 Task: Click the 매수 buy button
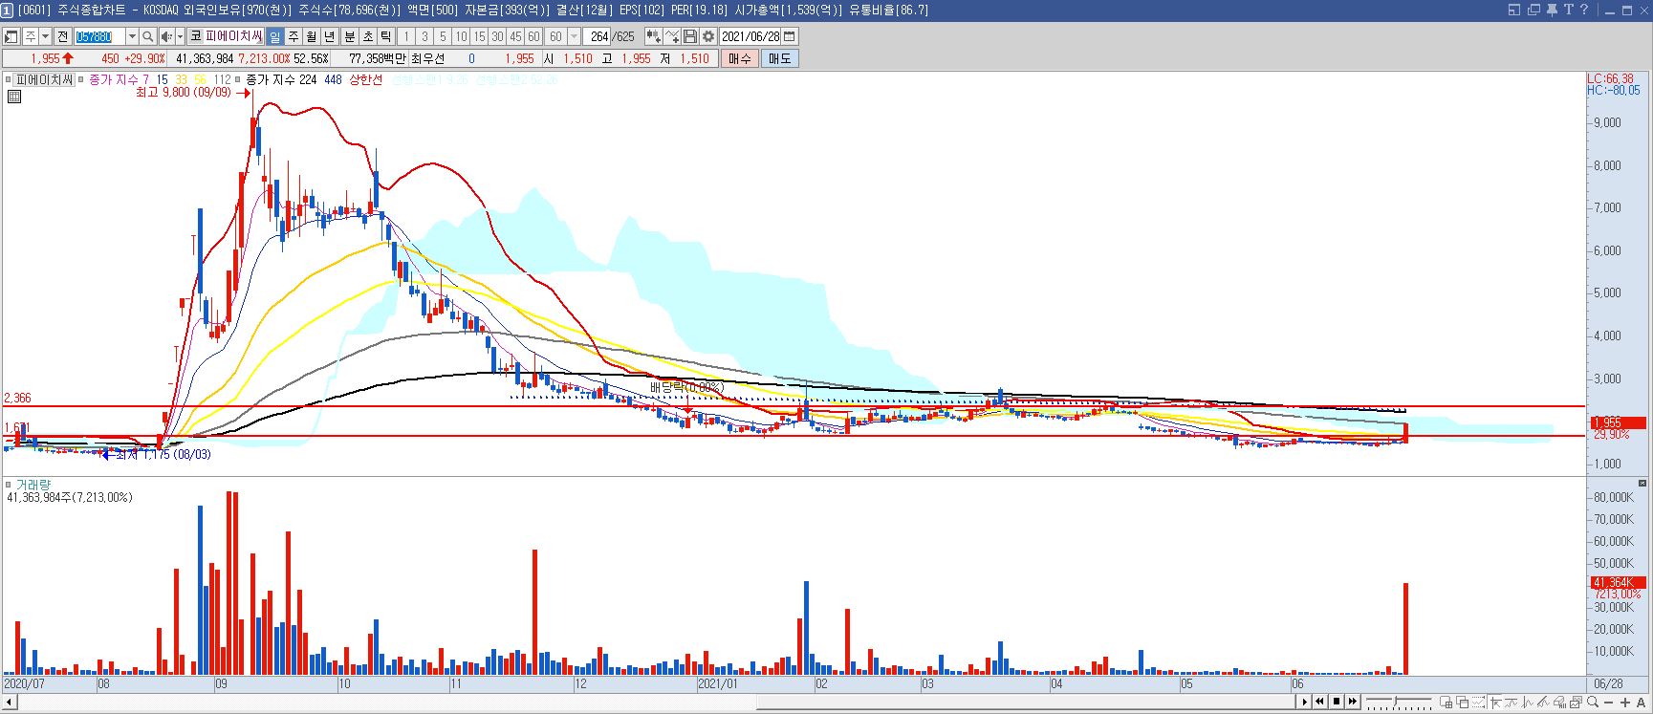pyautogui.click(x=740, y=58)
